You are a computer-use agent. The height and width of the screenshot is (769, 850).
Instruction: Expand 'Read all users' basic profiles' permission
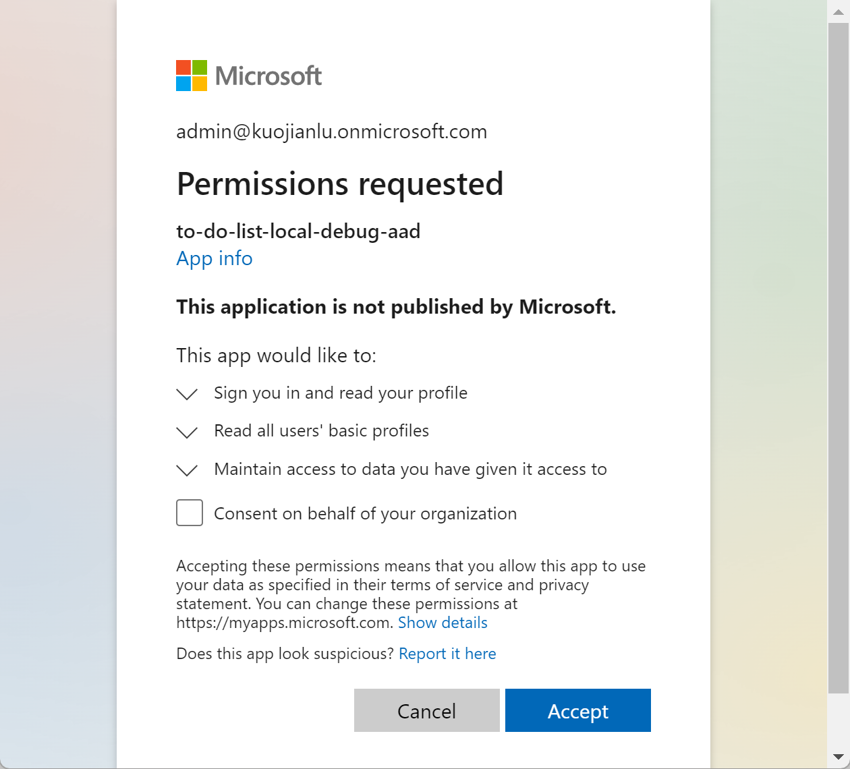187,432
